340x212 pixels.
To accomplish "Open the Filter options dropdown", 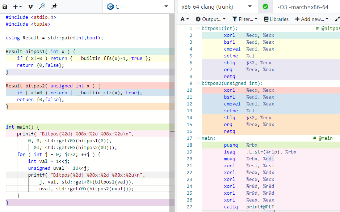I will (245, 19).
